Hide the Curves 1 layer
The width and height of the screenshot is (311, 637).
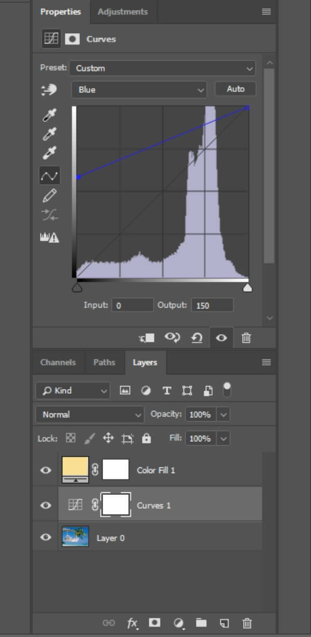pyautogui.click(x=46, y=505)
